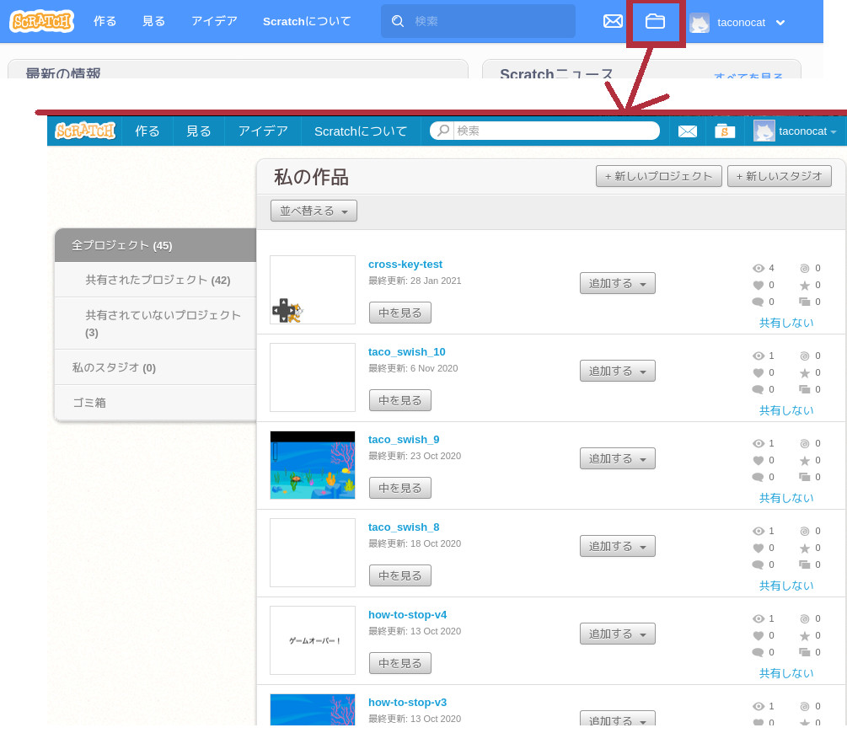Open Scratchについて in the top blue bar
Viewport: 847px width, 733px height.
[x=307, y=21]
